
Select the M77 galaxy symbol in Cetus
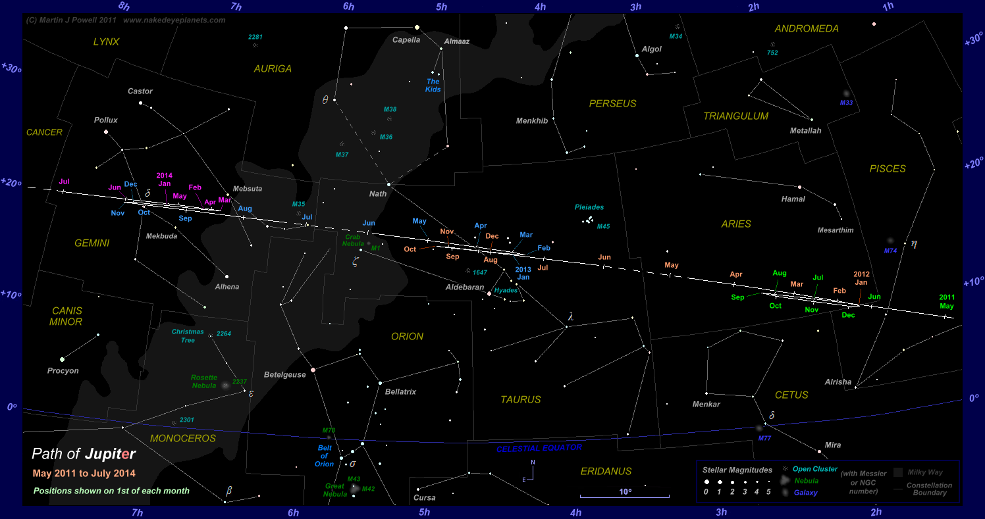coord(759,428)
